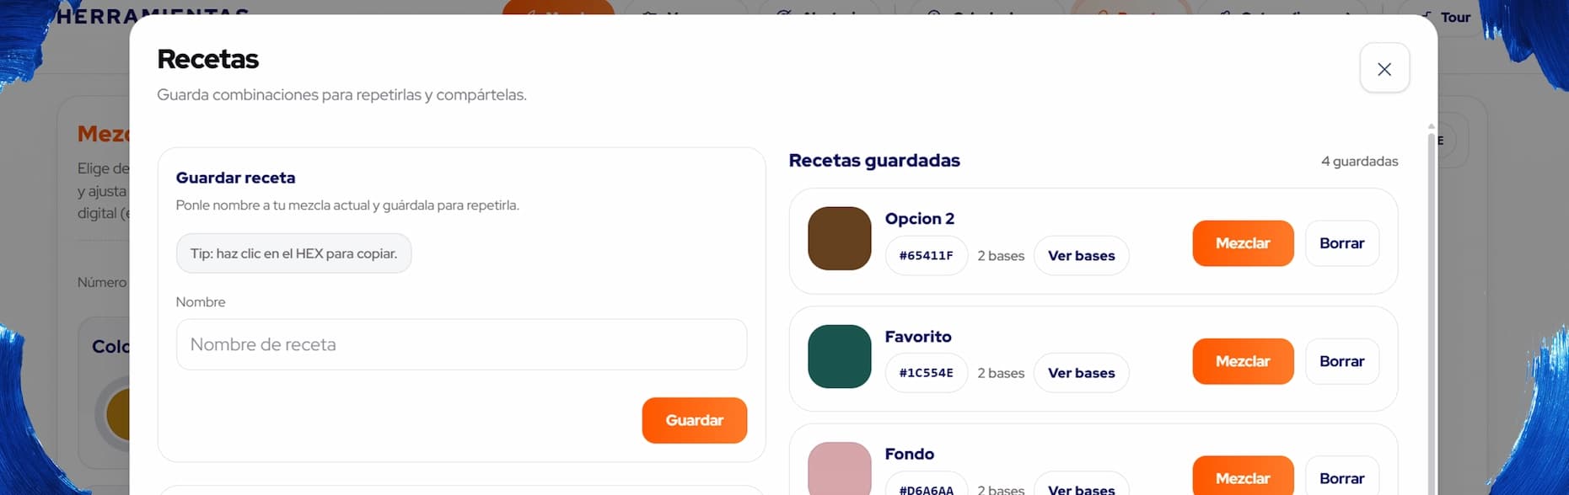Delete Fondo recipe with Borrar
Screen dimensions: 1569x495
click(x=1341, y=477)
